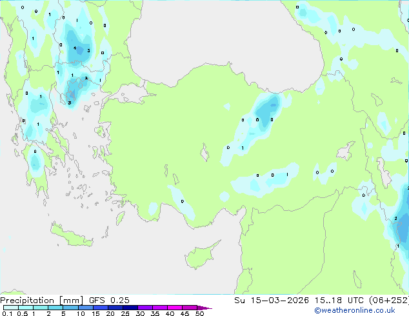Click the purple arrow tip after 50
The height and width of the screenshot is (316, 409).
tap(204, 308)
